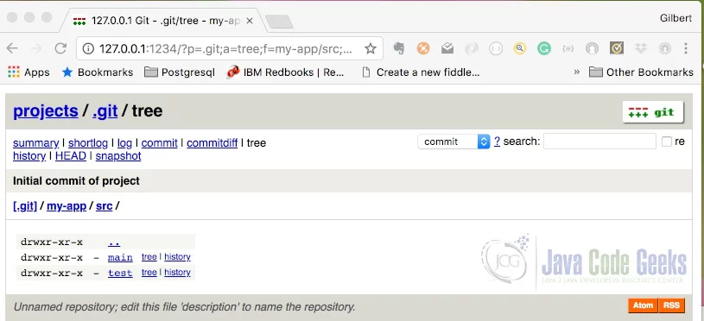Toggle the 're' regular expression checkbox
The image size is (704, 321).
[667, 142]
